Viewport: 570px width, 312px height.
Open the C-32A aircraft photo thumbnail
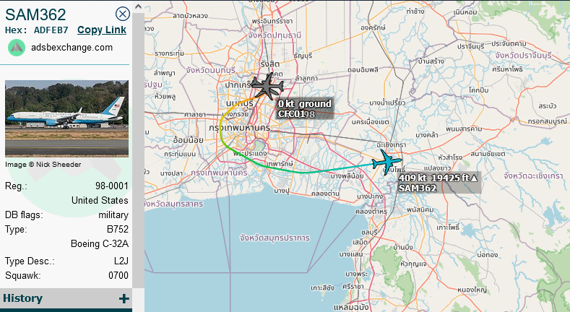click(x=67, y=118)
